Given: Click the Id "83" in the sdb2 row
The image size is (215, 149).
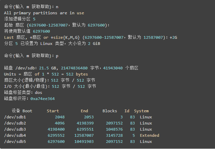Looking at the screenshot, I should click(133, 123).
